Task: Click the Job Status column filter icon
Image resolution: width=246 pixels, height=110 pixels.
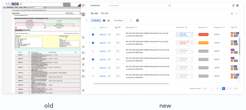Action: tap(186, 27)
